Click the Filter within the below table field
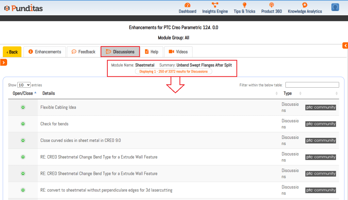 pyautogui.click(x=312, y=85)
